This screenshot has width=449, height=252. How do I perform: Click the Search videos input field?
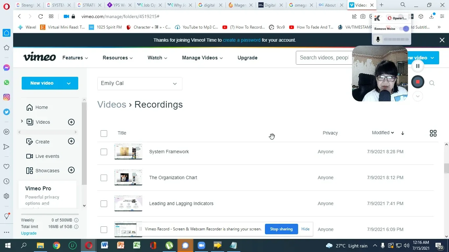pos(324,58)
